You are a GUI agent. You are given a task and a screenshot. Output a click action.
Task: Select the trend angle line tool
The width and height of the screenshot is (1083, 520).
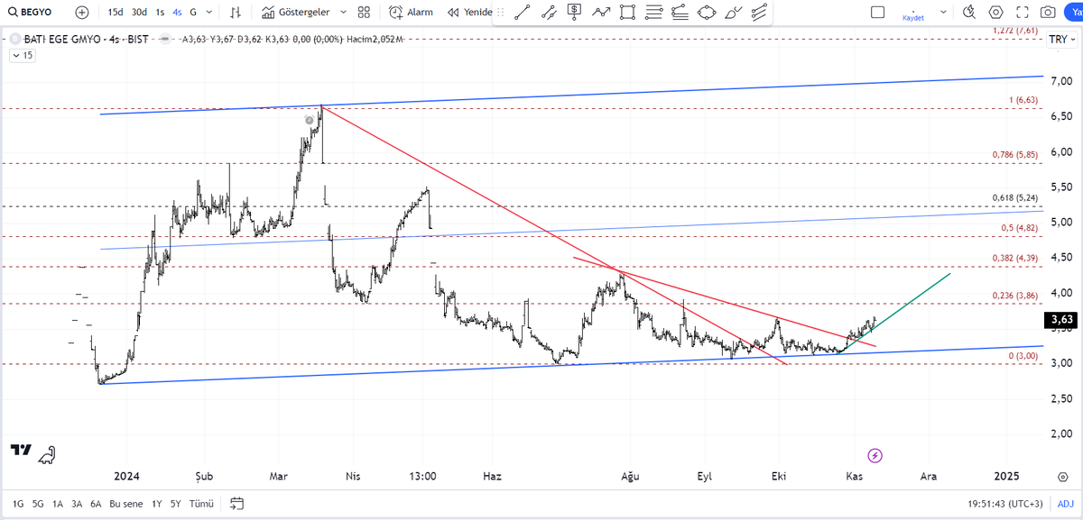pos(549,13)
